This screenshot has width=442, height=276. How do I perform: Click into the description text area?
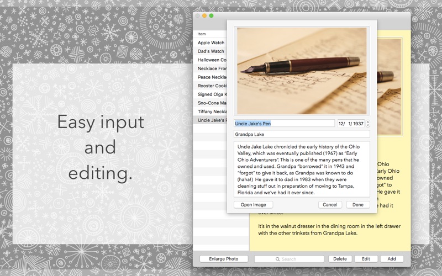click(x=302, y=169)
